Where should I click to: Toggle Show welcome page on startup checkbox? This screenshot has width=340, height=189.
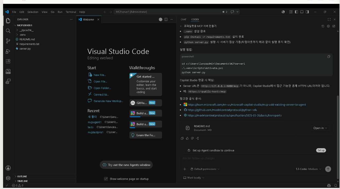(x=106, y=179)
